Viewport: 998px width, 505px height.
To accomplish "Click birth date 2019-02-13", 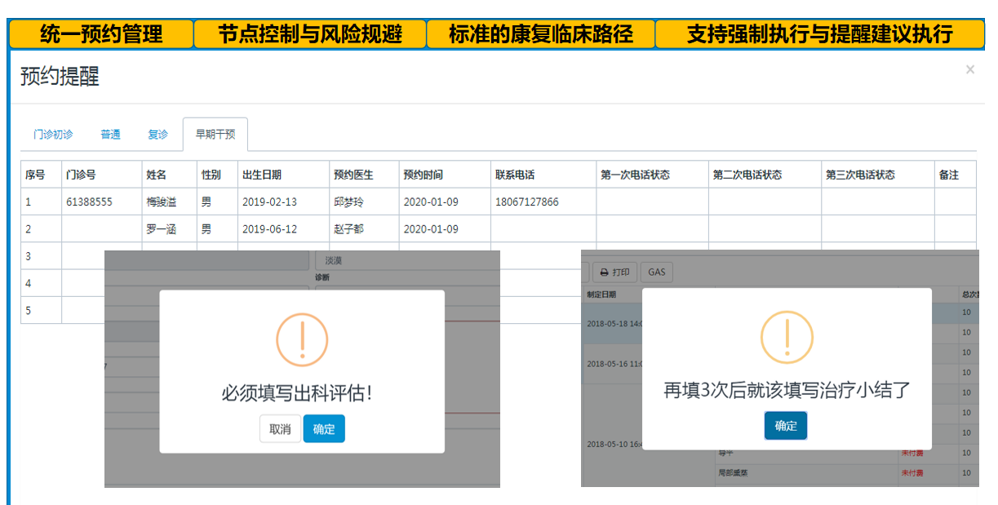I will (x=270, y=202).
